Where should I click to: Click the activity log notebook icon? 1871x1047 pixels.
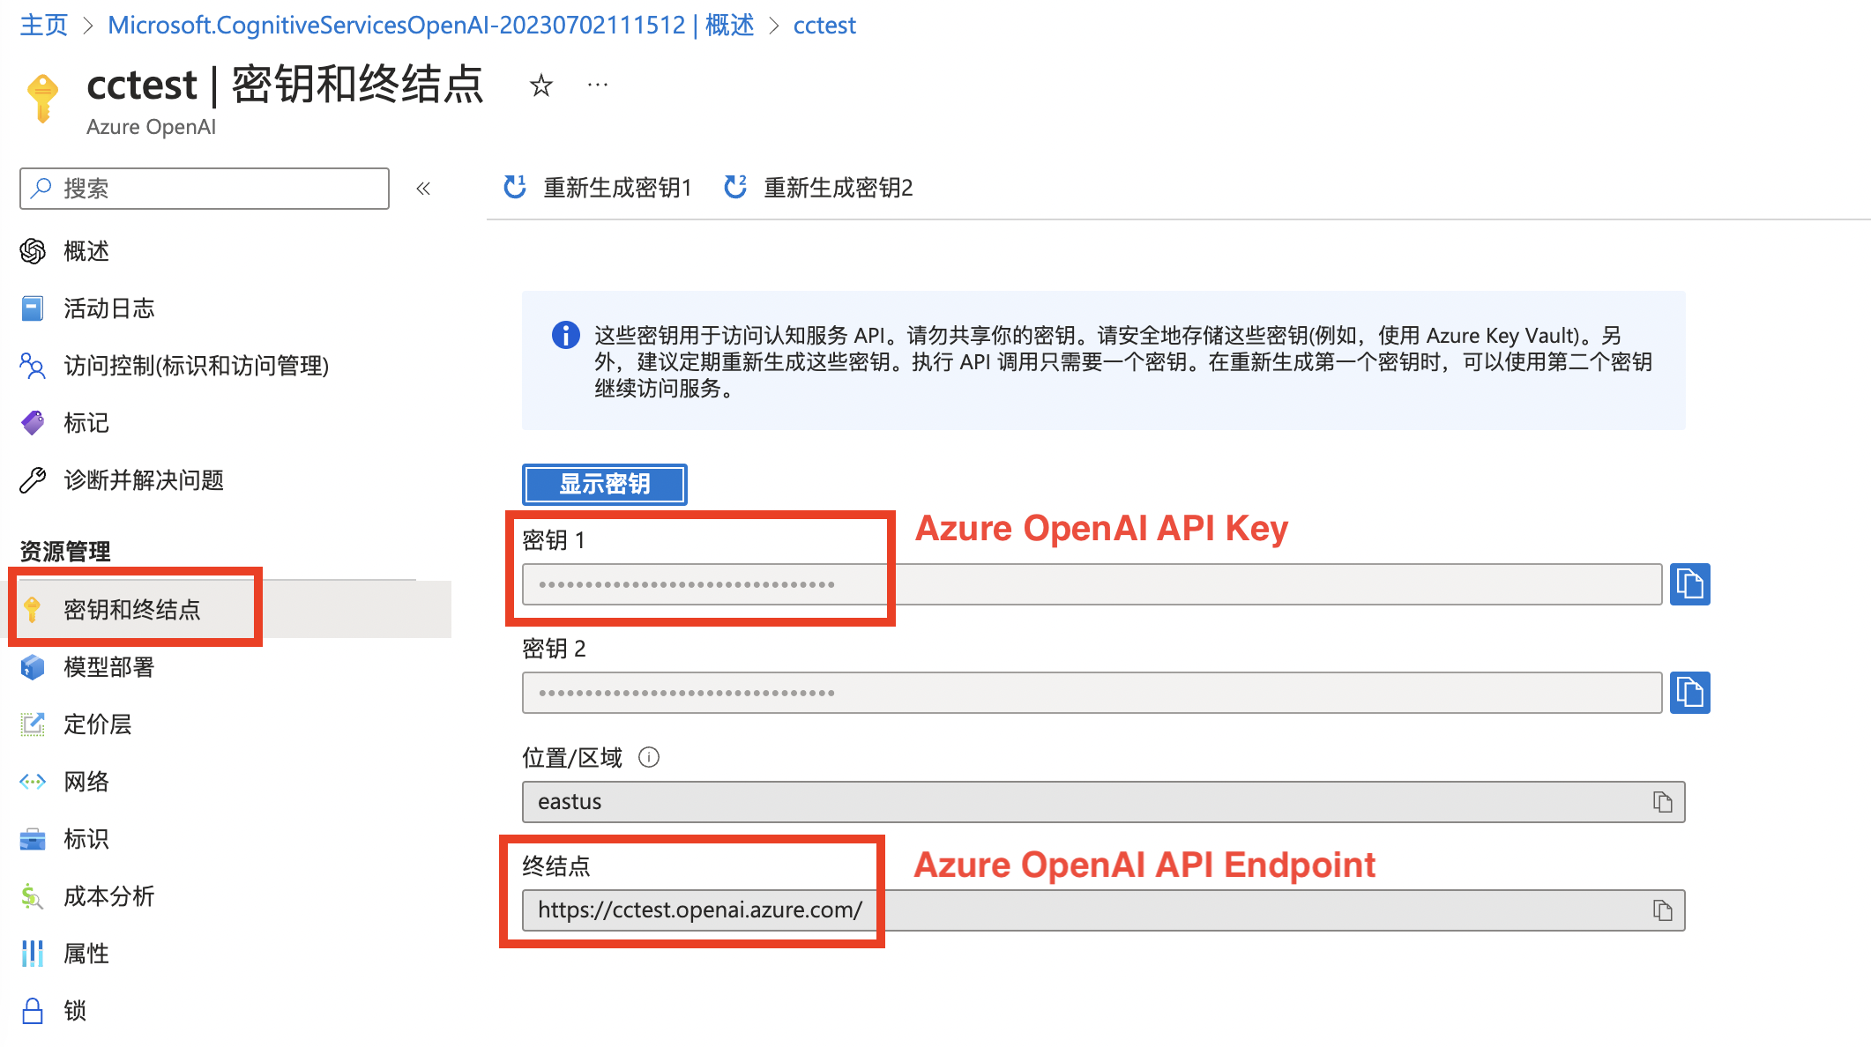[x=33, y=308]
